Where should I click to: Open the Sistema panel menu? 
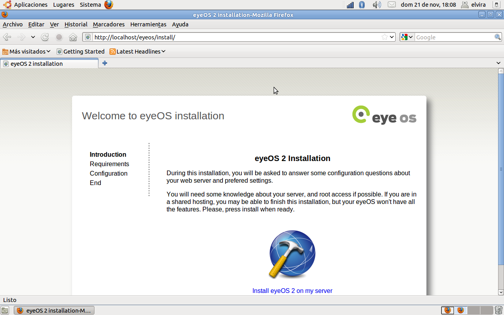[x=91, y=5]
